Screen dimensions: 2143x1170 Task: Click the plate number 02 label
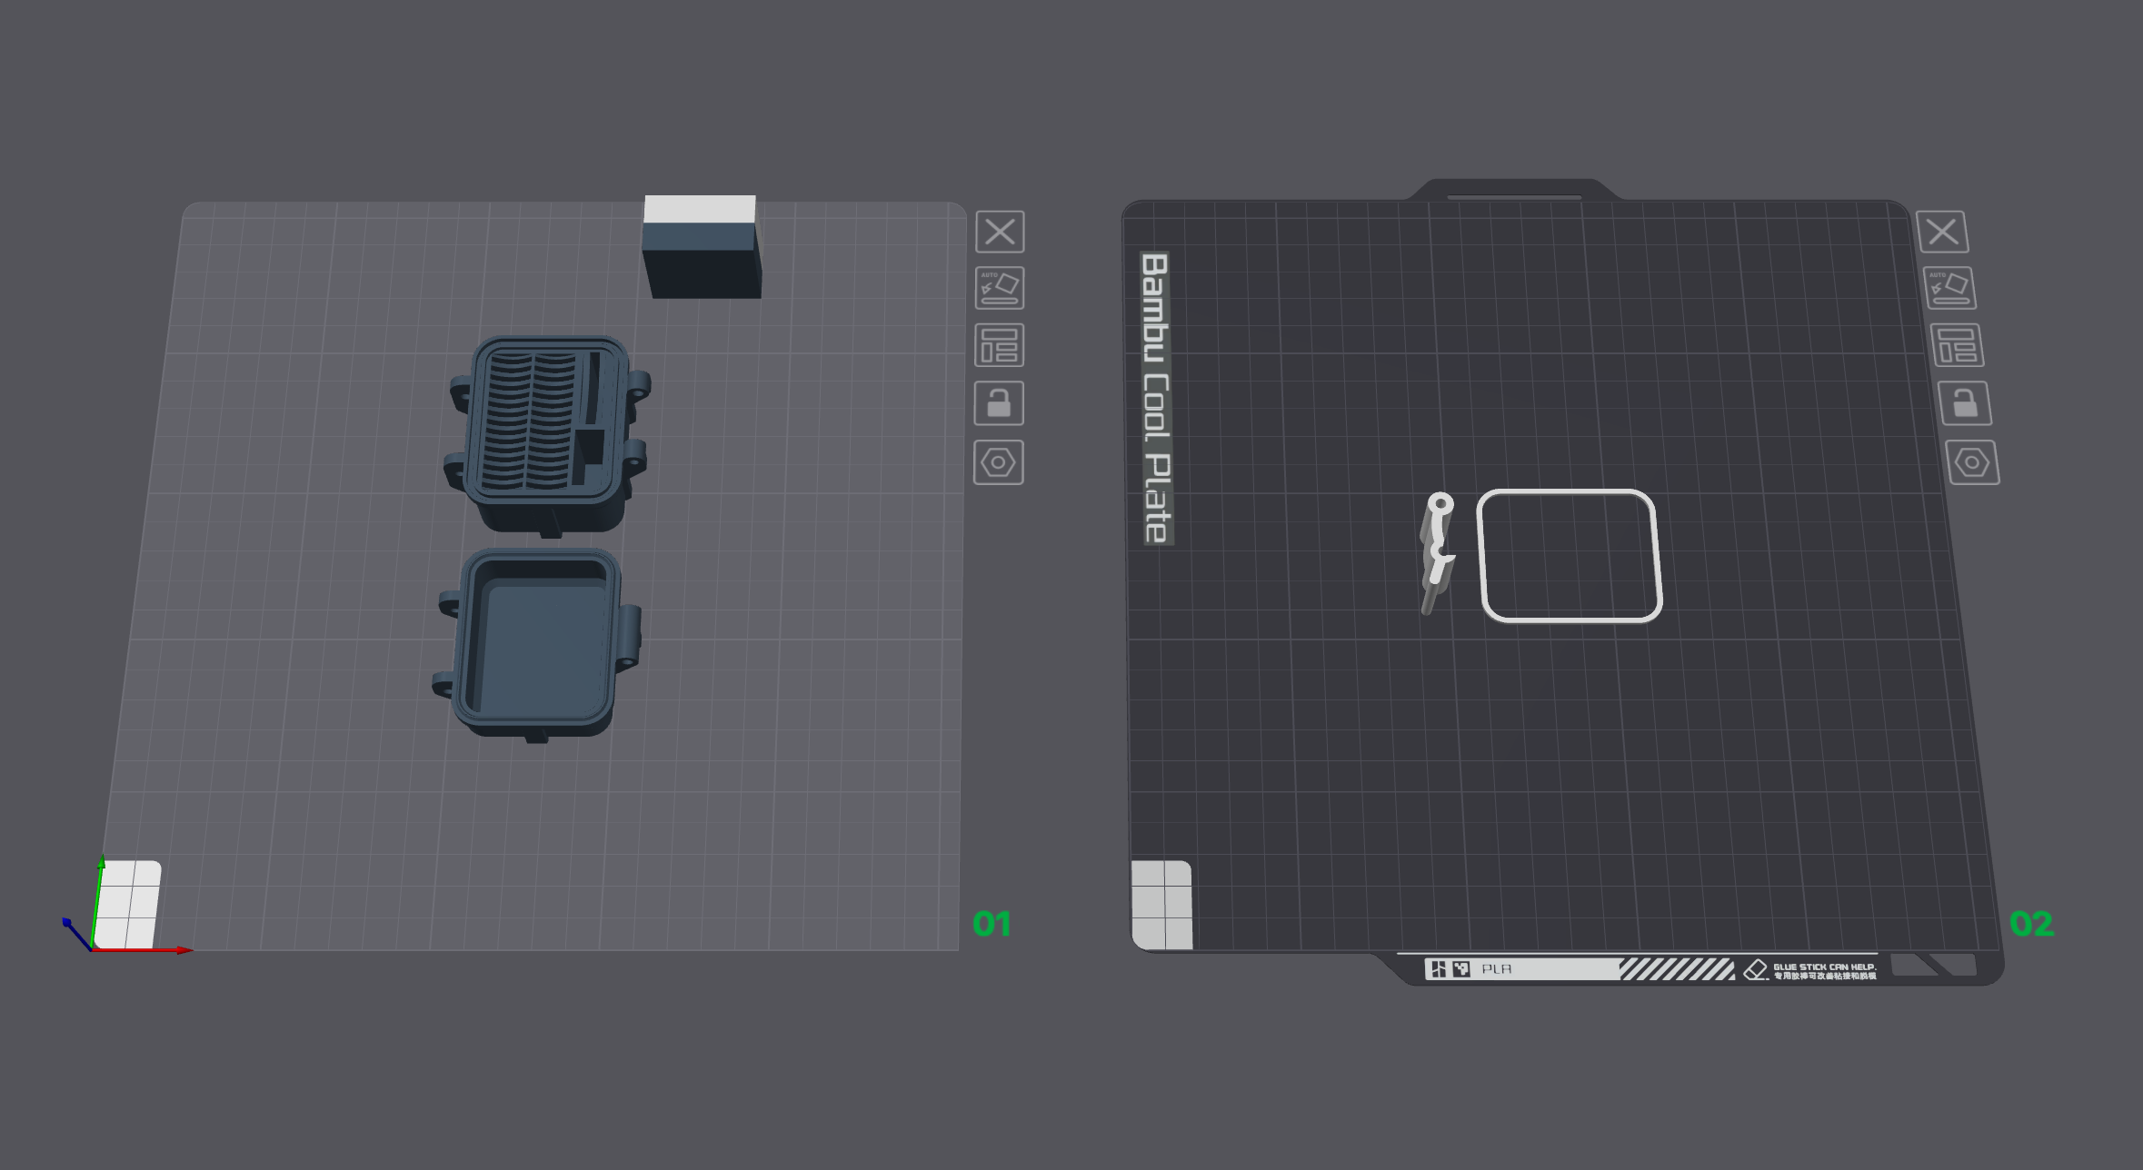tap(2031, 924)
